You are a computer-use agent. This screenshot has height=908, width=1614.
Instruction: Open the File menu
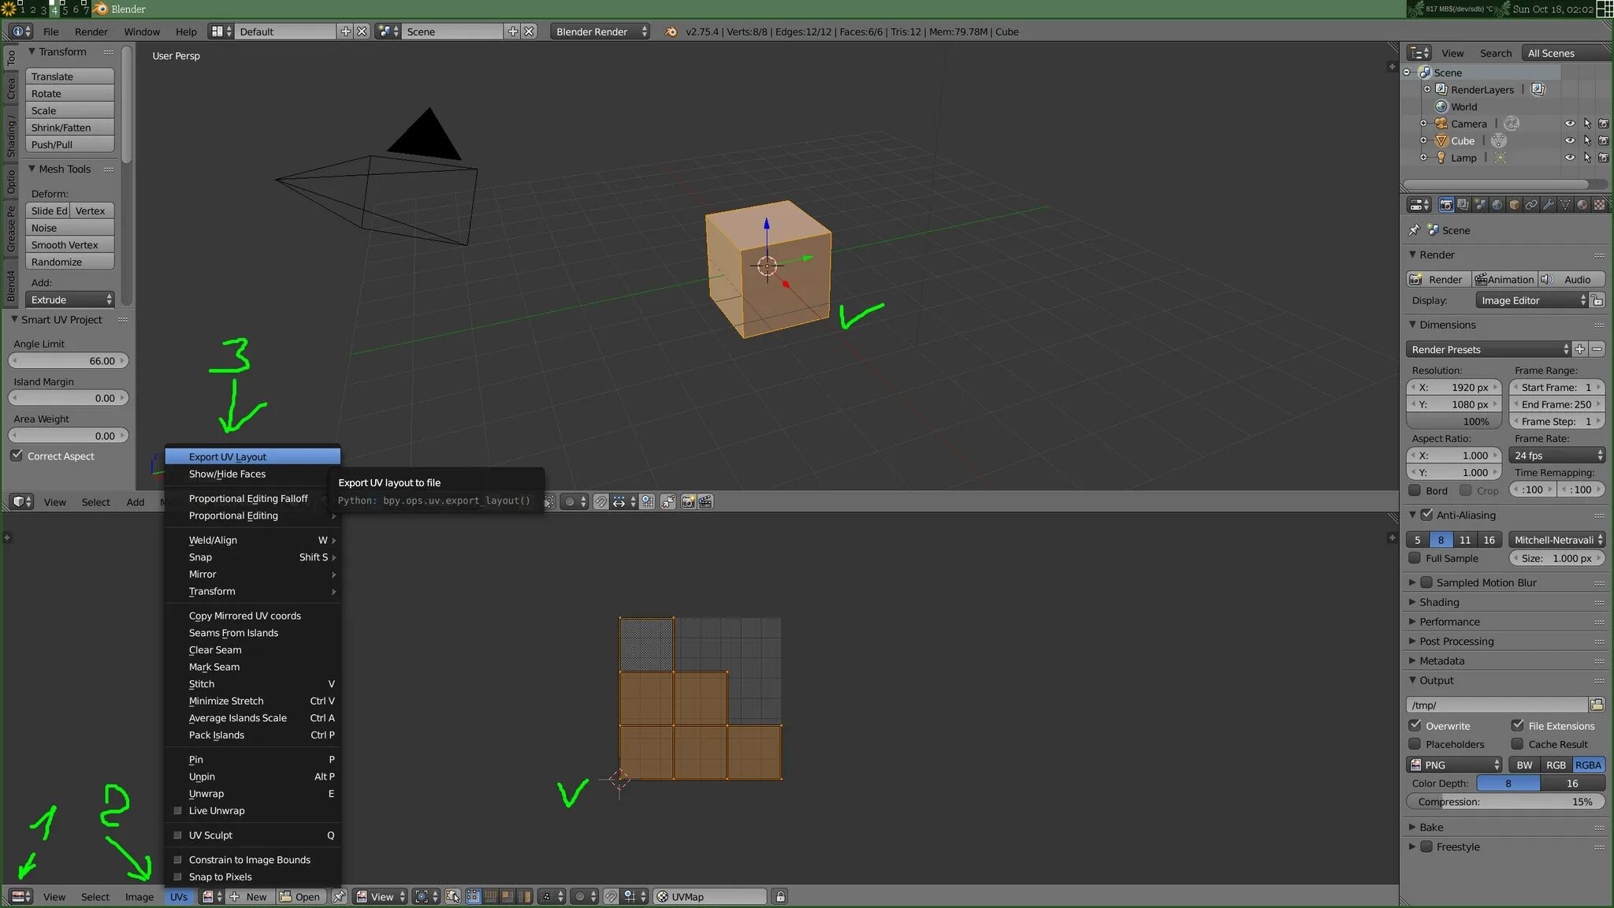[50, 32]
